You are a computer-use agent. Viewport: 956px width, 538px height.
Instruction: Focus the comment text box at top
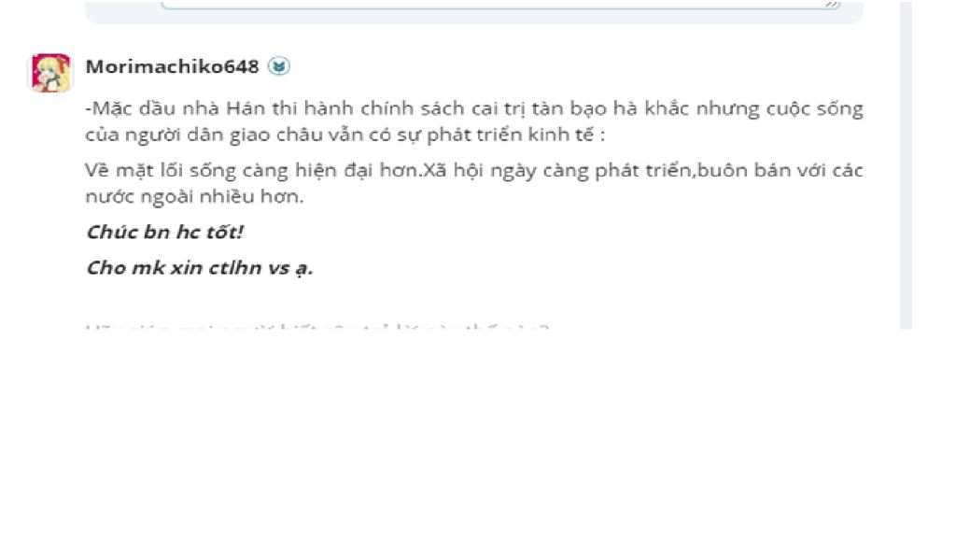[x=501, y=4]
